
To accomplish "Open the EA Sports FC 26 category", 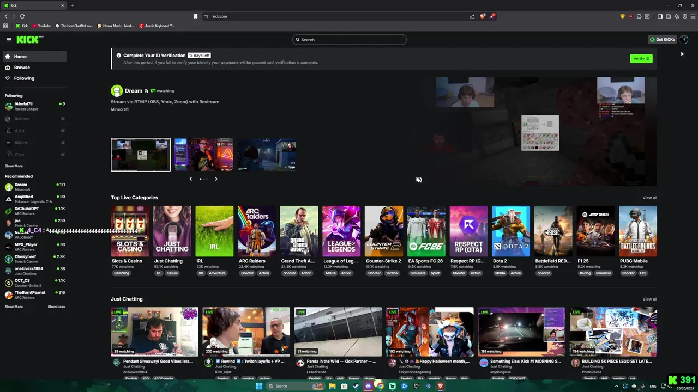I will 426,231.
